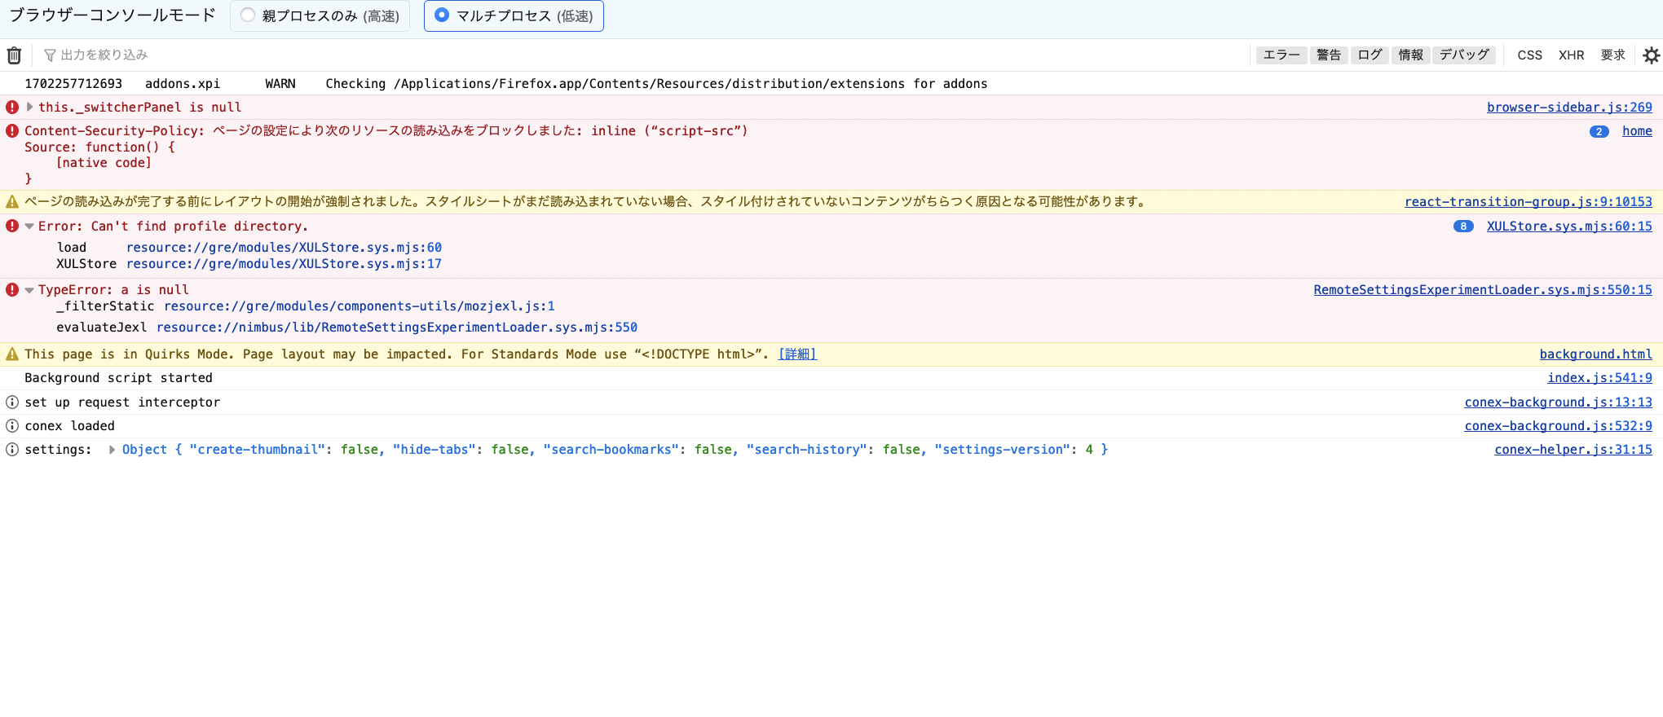Viewport: 1663px width, 717px height.
Task: Expand the settings Object details
Action: click(112, 450)
